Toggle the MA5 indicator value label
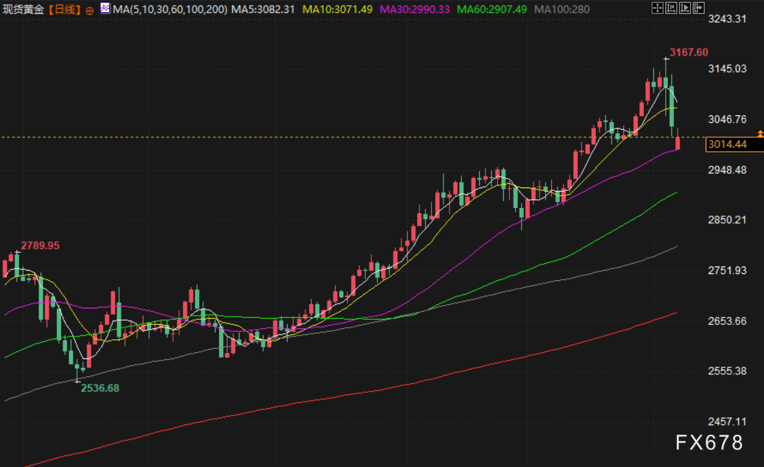The height and width of the screenshot is (467, 764). 263,9
